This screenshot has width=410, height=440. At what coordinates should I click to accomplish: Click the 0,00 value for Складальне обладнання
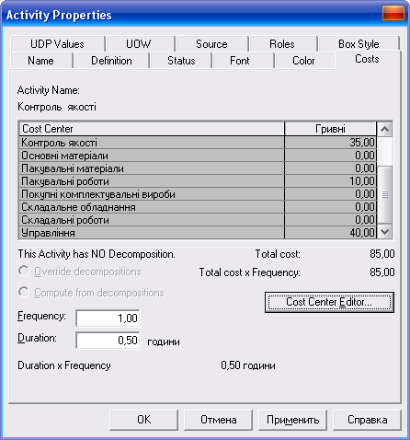point(365,207)
